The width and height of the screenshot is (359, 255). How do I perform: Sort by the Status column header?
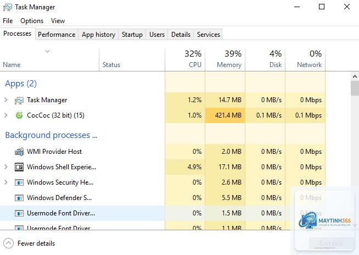(x=132, y=59)
